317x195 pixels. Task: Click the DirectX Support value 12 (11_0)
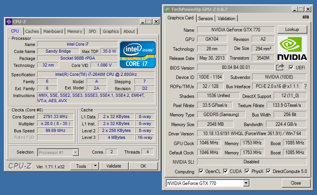[x=290, y=96]
